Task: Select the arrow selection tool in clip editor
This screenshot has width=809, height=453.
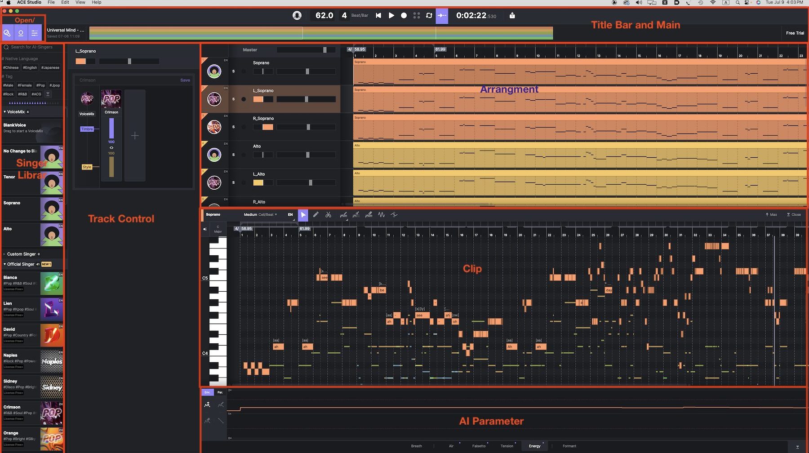Action: coord(303,215)
